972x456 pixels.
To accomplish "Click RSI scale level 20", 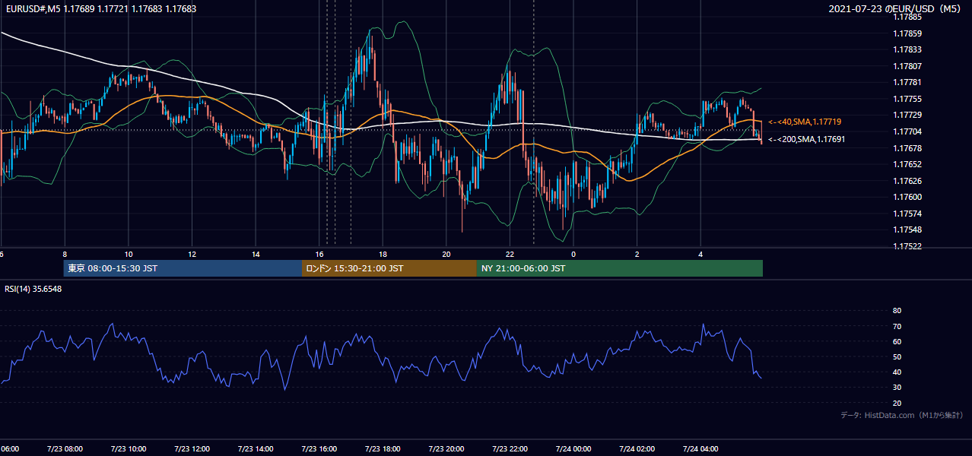I will coord(897,403).
